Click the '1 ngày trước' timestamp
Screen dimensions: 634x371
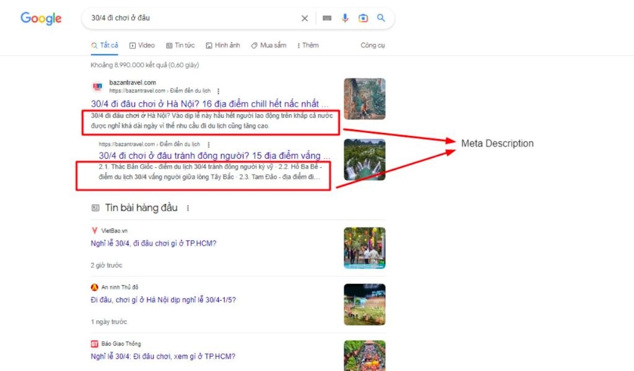pos(109,322)
